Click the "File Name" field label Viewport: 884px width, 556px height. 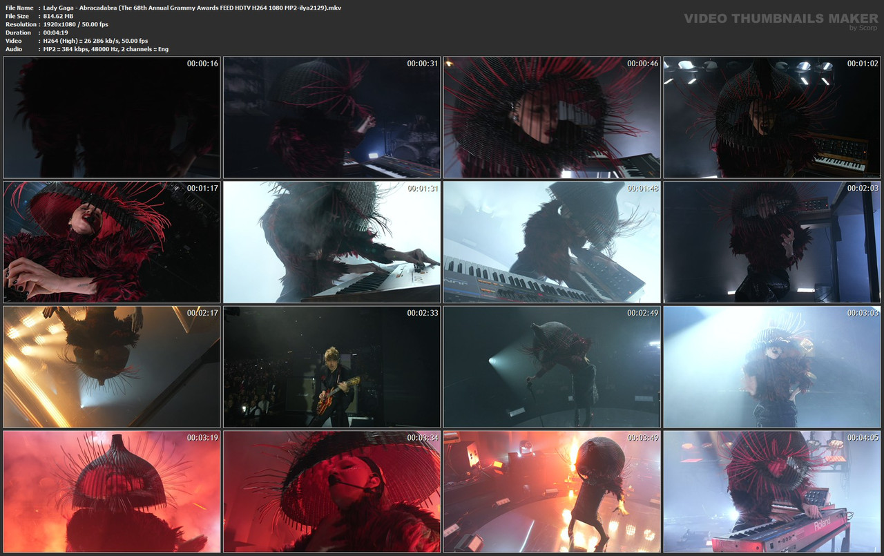(19, 8)
